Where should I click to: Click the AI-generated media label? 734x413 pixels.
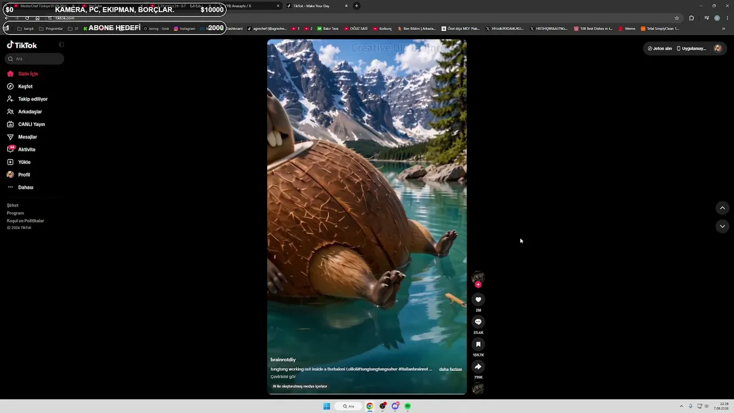300,387
